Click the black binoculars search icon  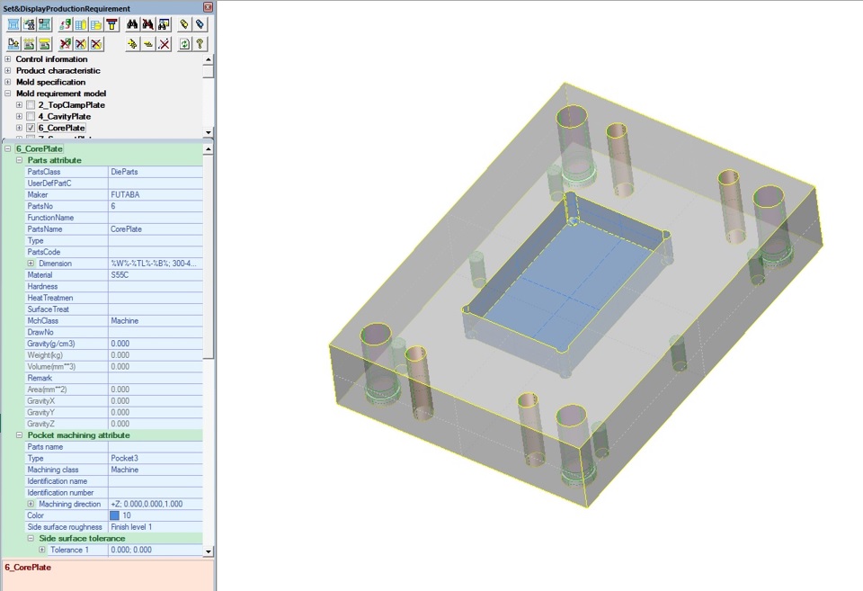point(132,25)
